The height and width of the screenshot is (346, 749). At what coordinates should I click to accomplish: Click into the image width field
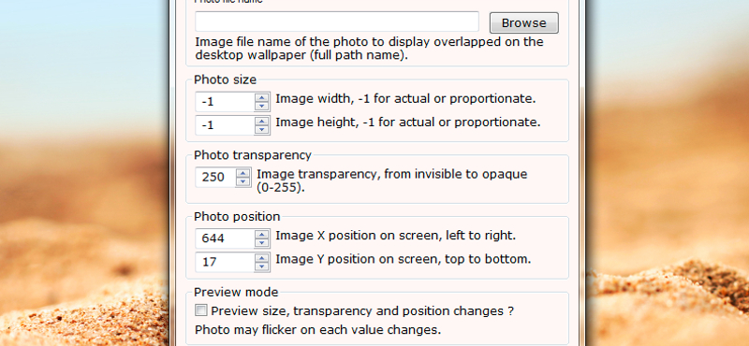(225, 102)
